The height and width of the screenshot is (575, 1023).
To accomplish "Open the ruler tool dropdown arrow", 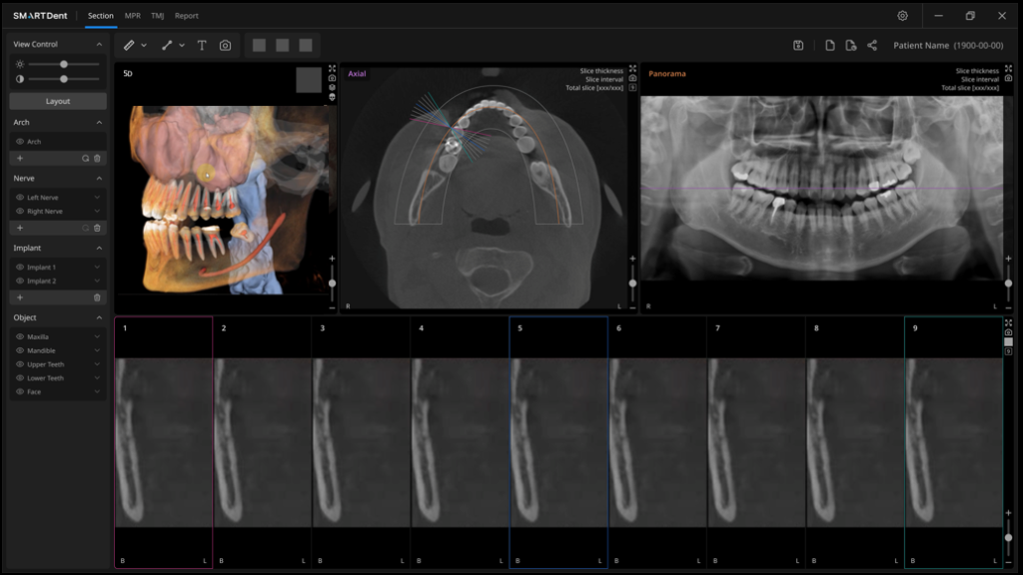I will [143, 45].
